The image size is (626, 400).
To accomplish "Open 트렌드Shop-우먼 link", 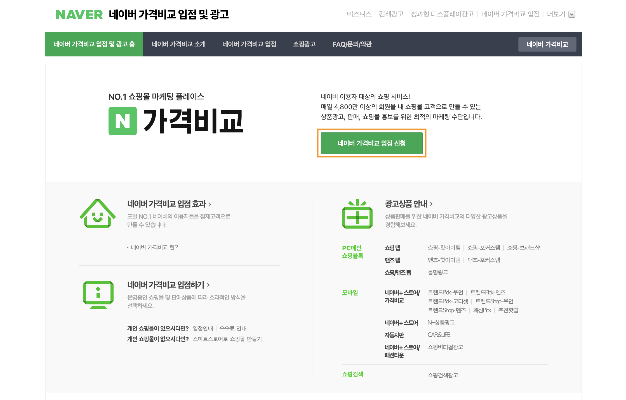I will coord(494,301).
